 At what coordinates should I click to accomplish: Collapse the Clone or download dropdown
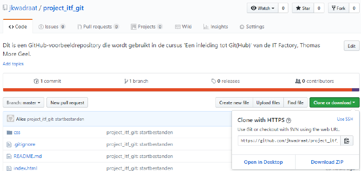tap(334, 103)
